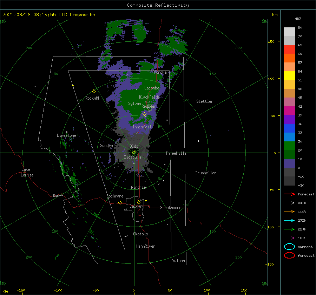316x295 pixels.
Task: Select the bright green 20-30 dBZ swatch
Action: click(x=289, y=146)
